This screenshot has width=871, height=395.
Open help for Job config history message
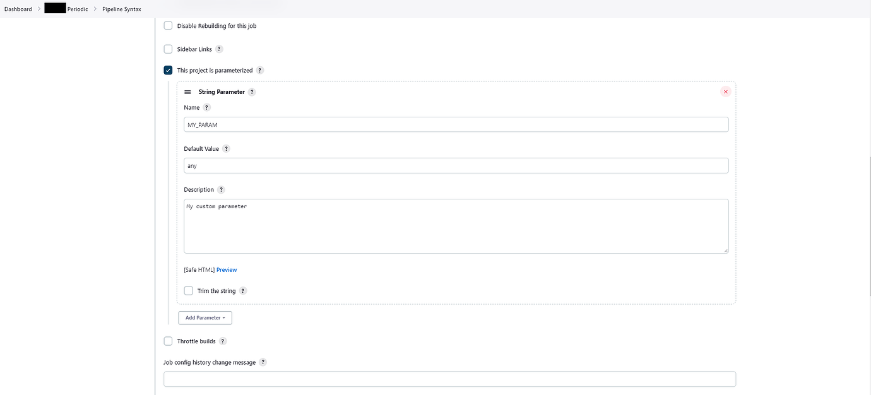click(263, 363)
